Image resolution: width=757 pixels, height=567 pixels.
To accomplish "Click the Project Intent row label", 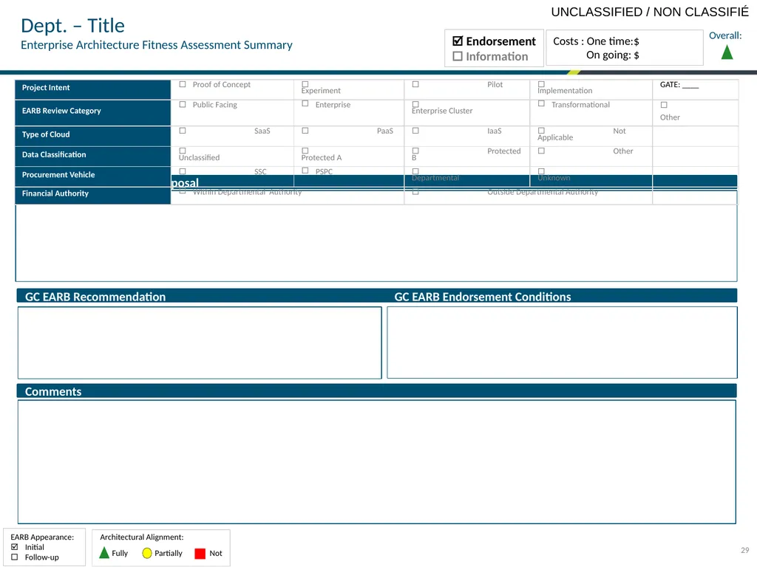I will [x=46, y=88].
